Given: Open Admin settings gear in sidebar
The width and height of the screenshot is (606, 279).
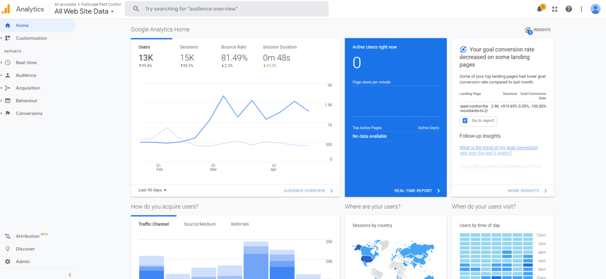Looking at the screenshot, I should [8, 261].
